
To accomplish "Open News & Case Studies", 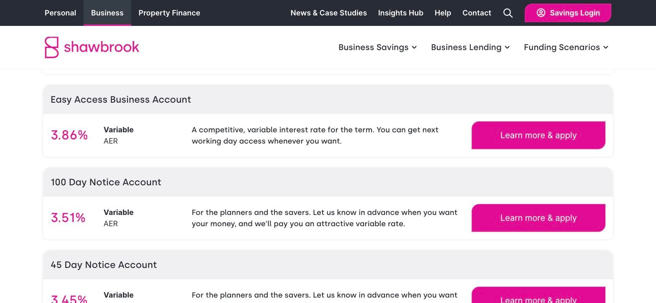I will (328, 13).
